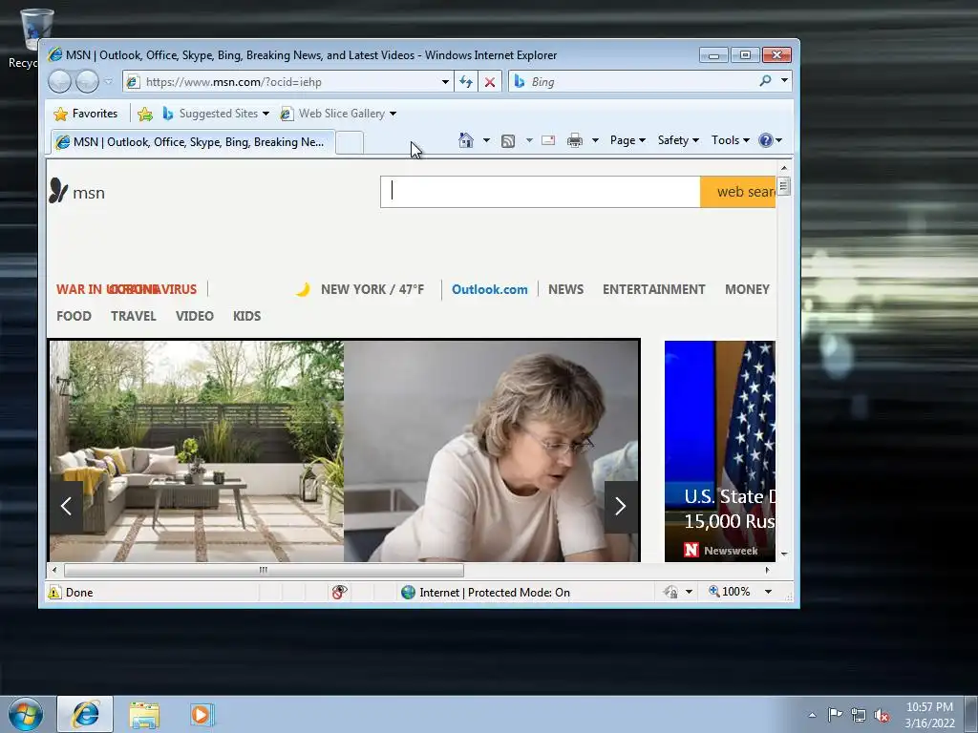Image resolution: width=978 pixels, height=733 pixels.
Task: Expand the address bar URL dropdown
Action: coord(445,82)
